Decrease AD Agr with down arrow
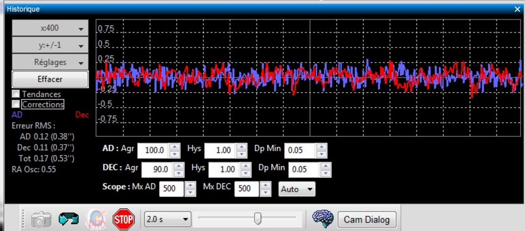This screenshot has width=525, height=231. coord(175,154)
